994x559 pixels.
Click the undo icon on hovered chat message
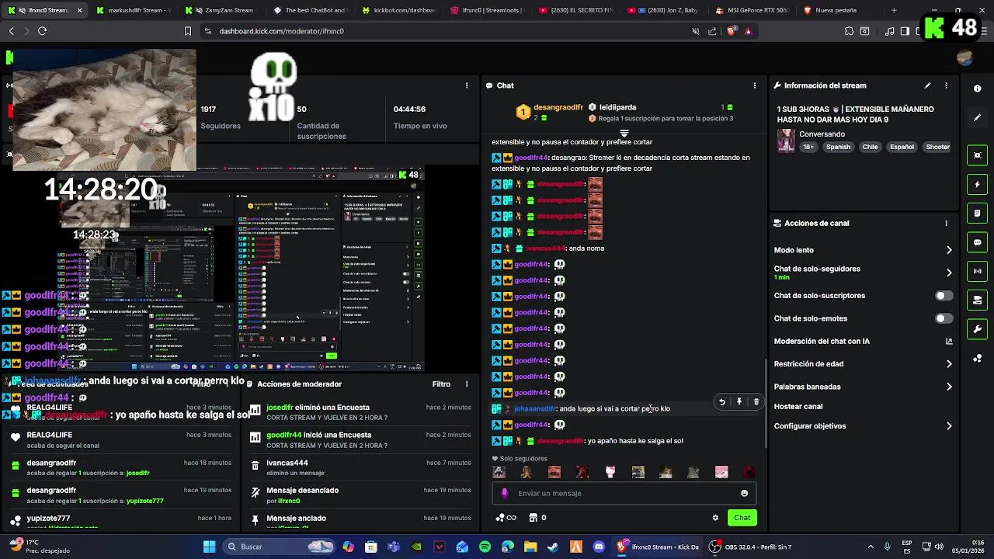[722, 402]
